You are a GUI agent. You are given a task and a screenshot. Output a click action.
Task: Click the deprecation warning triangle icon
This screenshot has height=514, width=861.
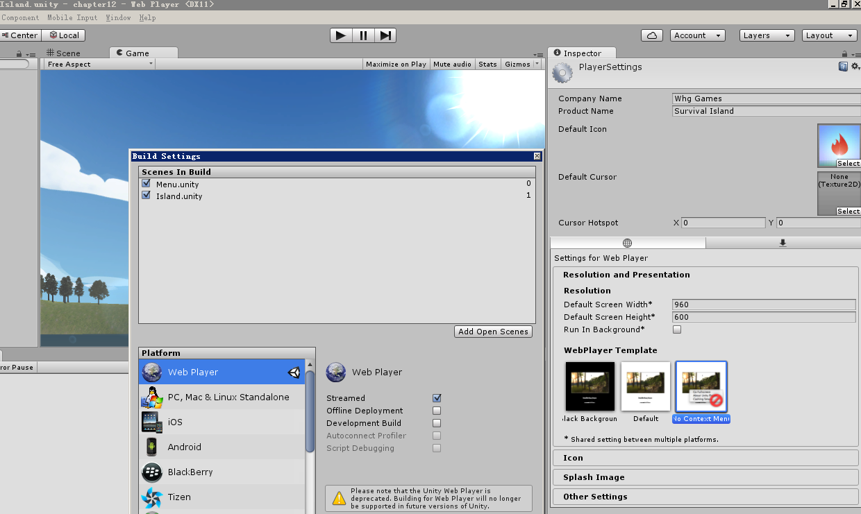[x=339, y=498]
